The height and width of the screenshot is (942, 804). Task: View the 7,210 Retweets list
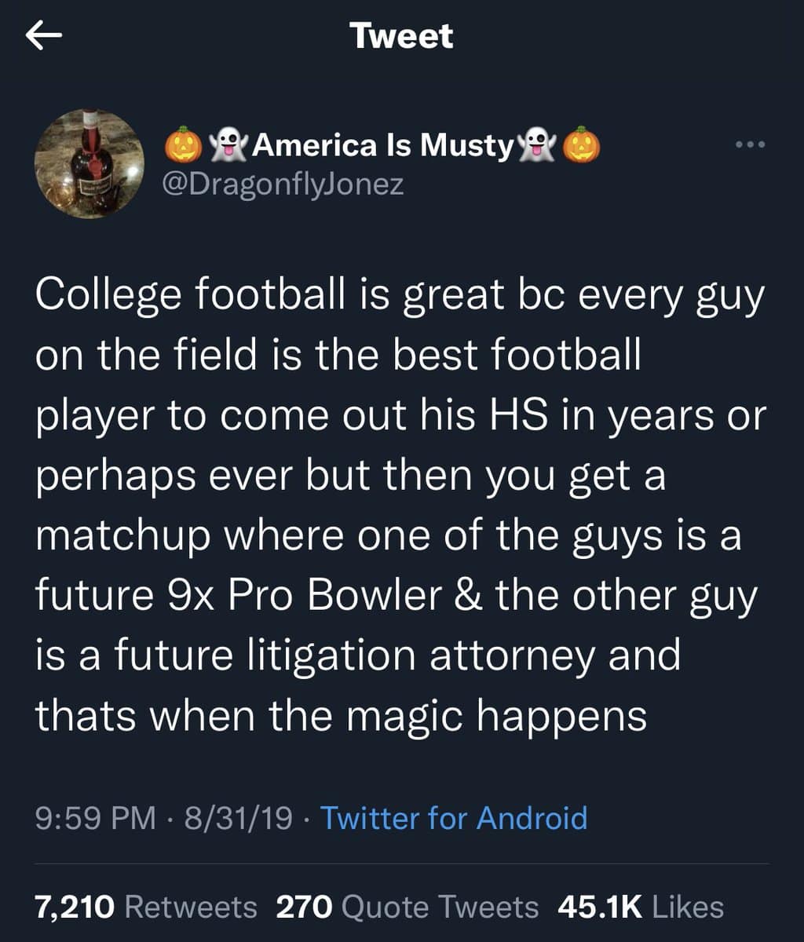pyautogui.click(x=146, y=907)
